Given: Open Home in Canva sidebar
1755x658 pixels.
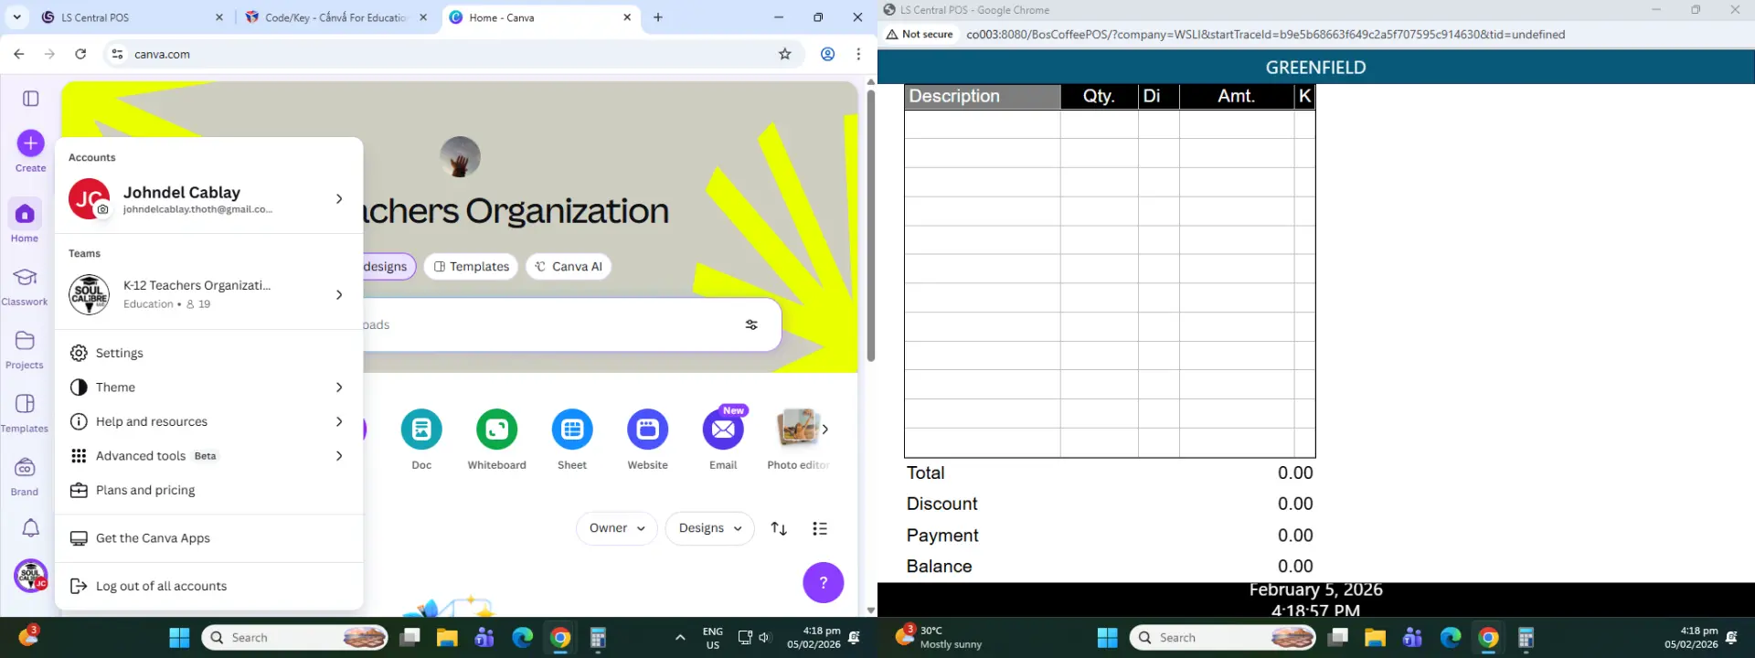Looking at the screenshot, I should [25, 222].
